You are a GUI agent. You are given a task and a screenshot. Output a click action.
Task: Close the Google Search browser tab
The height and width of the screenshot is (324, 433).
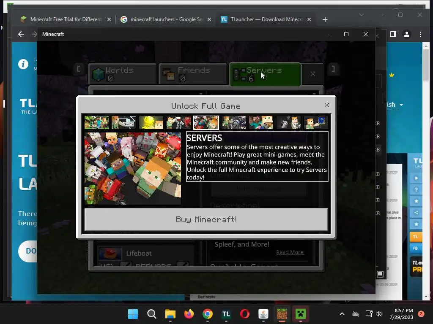209,19
